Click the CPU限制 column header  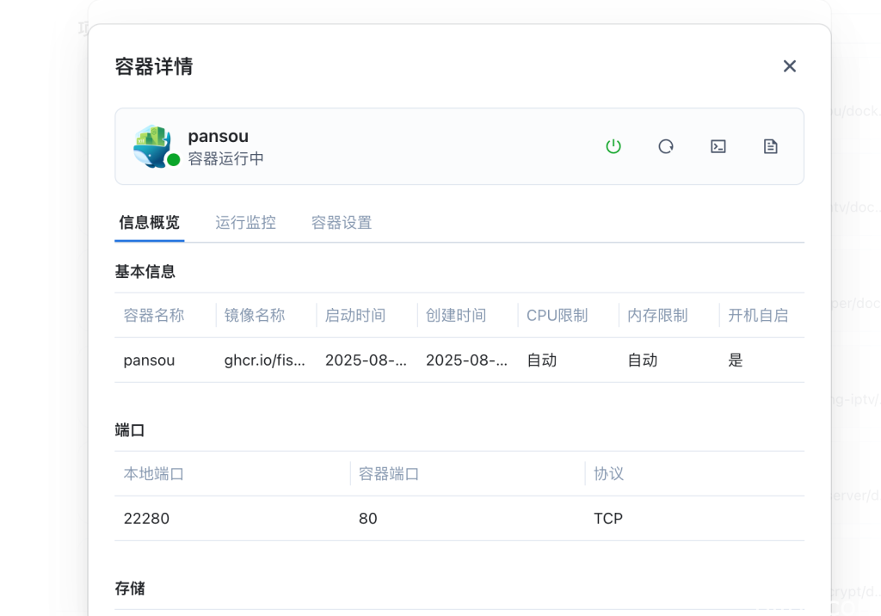[557, 315]
